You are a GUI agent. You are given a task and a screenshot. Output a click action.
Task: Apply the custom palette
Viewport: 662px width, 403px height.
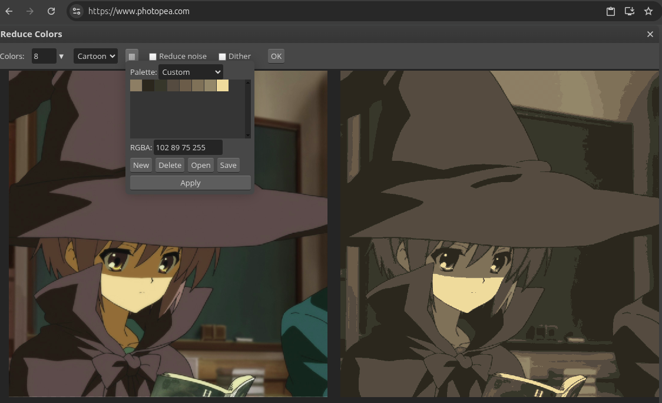point(190,183)
